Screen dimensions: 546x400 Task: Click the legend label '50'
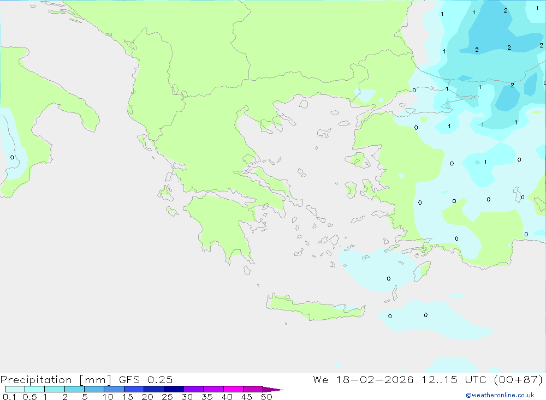266,397
